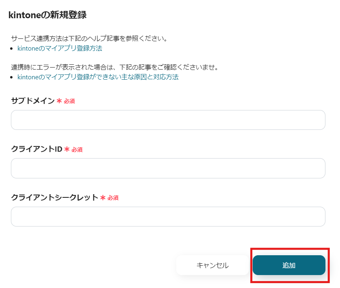Click the 必須 label next to クライアントID
Viewport: 340px width, 288px height.
pos(77,149)
